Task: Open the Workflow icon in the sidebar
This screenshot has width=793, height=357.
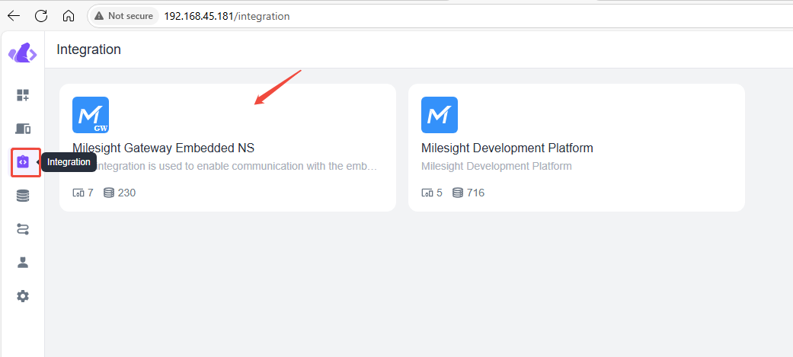Action: coord(23,230)
